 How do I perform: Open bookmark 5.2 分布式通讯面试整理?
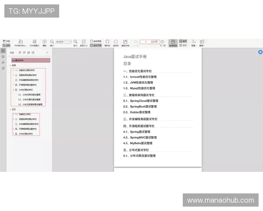pos(29,99)
